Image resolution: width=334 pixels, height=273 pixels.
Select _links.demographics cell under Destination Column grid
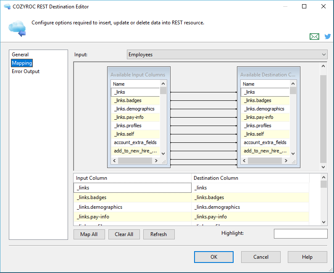250,207
